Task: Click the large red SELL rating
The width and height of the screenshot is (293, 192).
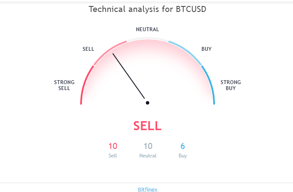Action: coord(148,125)
